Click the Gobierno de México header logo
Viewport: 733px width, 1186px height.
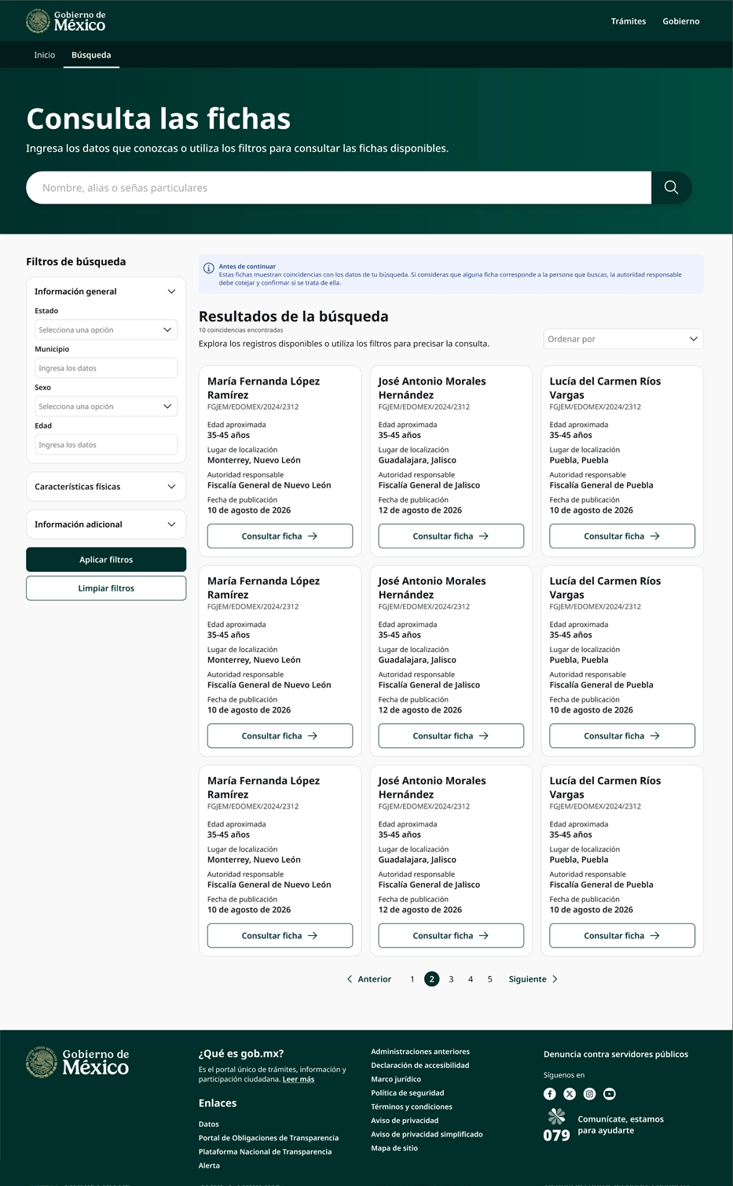coord(66,21)
